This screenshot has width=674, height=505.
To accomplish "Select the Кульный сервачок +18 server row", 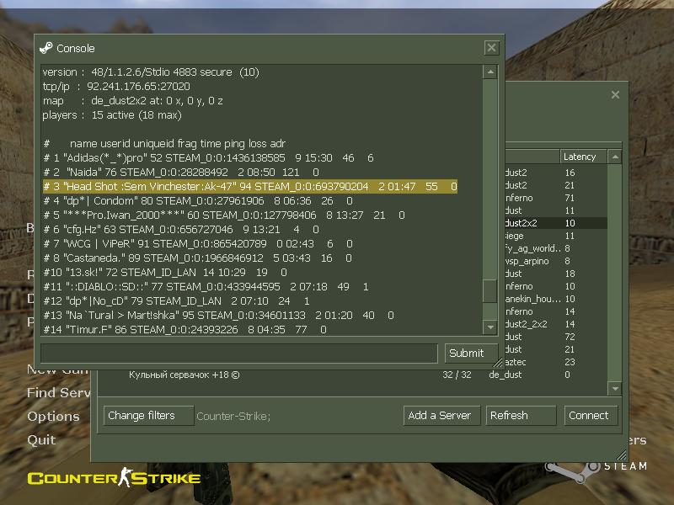I will (352, 375).
